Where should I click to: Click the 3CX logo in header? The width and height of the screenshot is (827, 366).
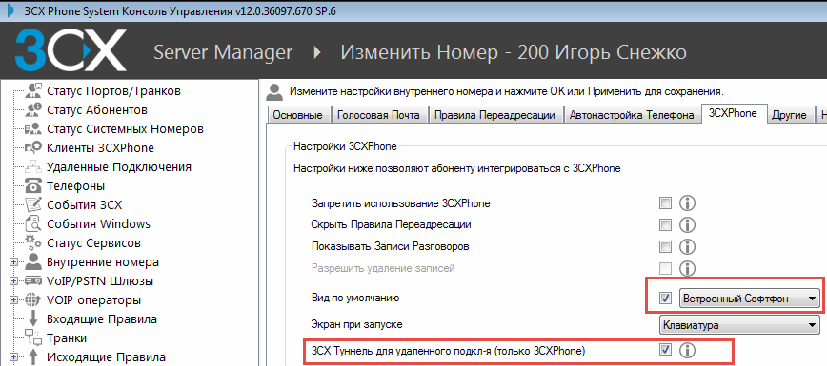(x=71, y=50)
